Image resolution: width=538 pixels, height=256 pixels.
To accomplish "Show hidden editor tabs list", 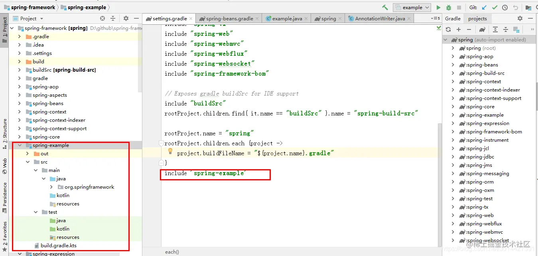I will tap(435, 18).
